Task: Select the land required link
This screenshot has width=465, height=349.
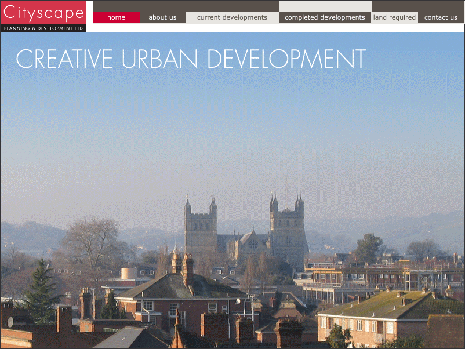Action: pyautogui.click(x=394, y=17)
